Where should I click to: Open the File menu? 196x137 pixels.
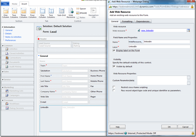pyautogui.click(x=5, y=4)
